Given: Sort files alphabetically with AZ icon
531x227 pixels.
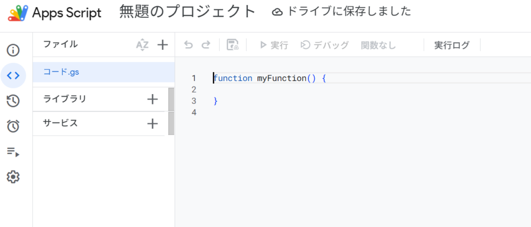Looking at the screenshot, I should [142, 45].
